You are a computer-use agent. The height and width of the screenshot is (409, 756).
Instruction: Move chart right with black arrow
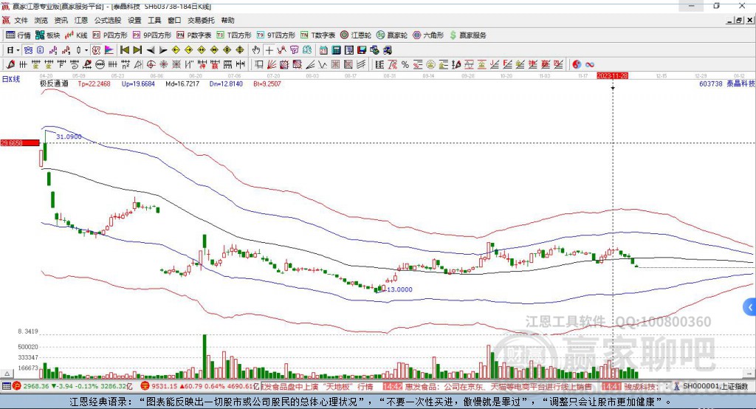tap(163, 50)
